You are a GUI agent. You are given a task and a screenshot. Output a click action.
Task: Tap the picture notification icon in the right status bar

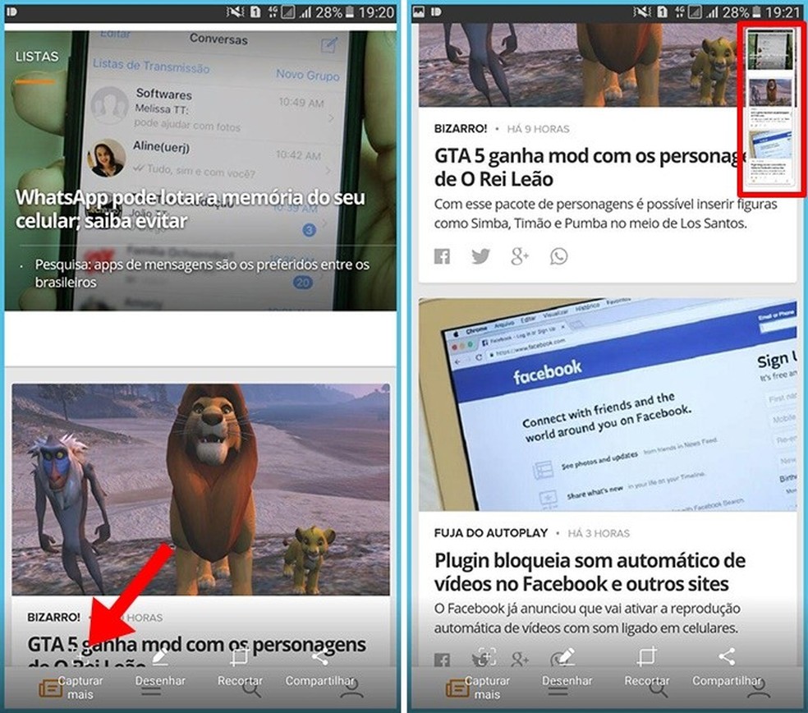click(x=419, y=11)
